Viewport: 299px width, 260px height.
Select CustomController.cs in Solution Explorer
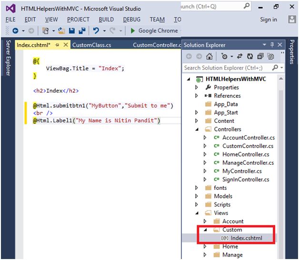pyautogui.click(x=248, y=146)
